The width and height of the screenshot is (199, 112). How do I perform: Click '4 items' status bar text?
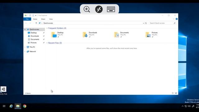point(28,93)
